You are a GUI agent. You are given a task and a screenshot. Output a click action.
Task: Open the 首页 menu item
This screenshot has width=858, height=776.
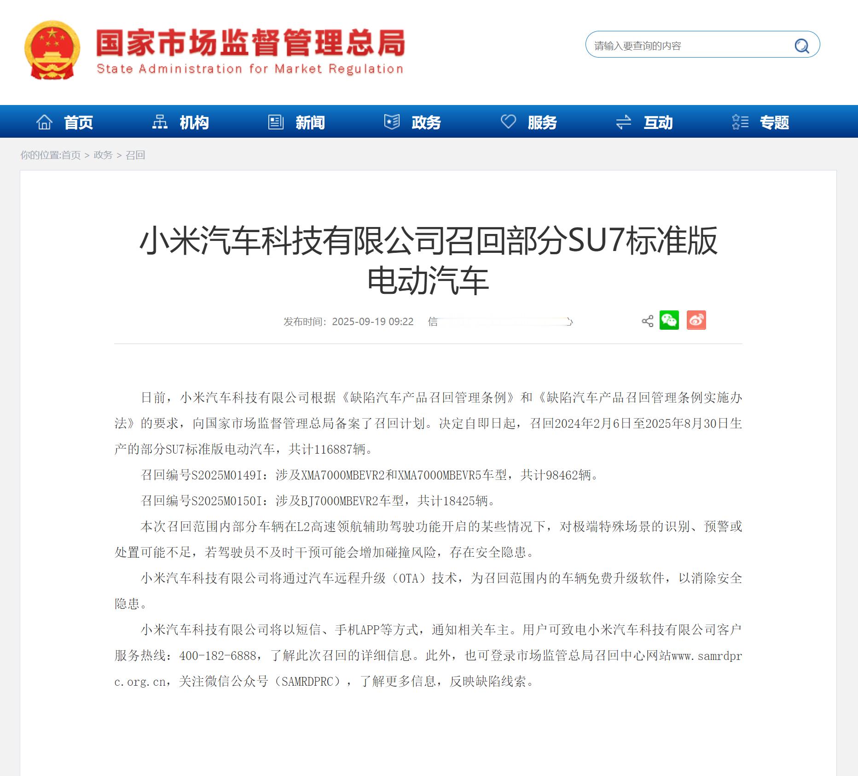pos(78,123)
